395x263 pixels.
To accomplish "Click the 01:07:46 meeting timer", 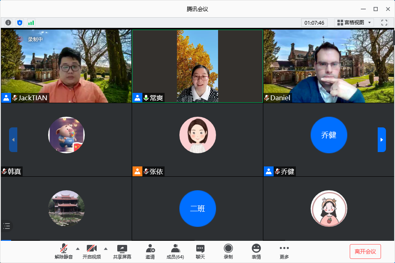I will (314, 23).
